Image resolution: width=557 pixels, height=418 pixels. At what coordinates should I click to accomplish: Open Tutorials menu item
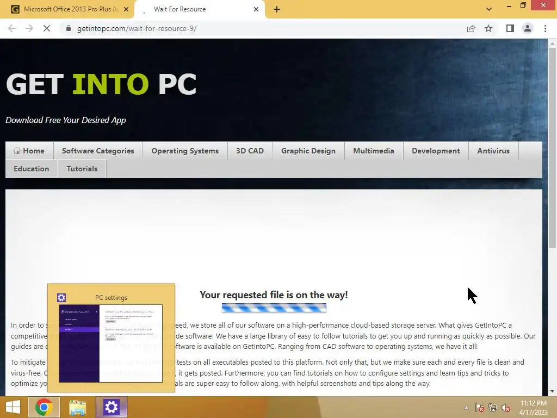pos(82,169)
